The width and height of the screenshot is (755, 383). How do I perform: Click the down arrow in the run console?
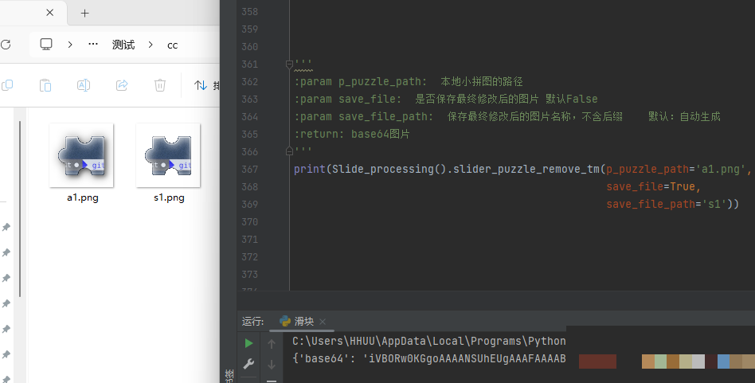272,364
